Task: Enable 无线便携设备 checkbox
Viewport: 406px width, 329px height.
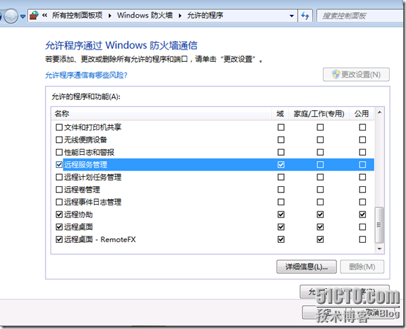Action: pyautogui.click(x=59, y=140)
